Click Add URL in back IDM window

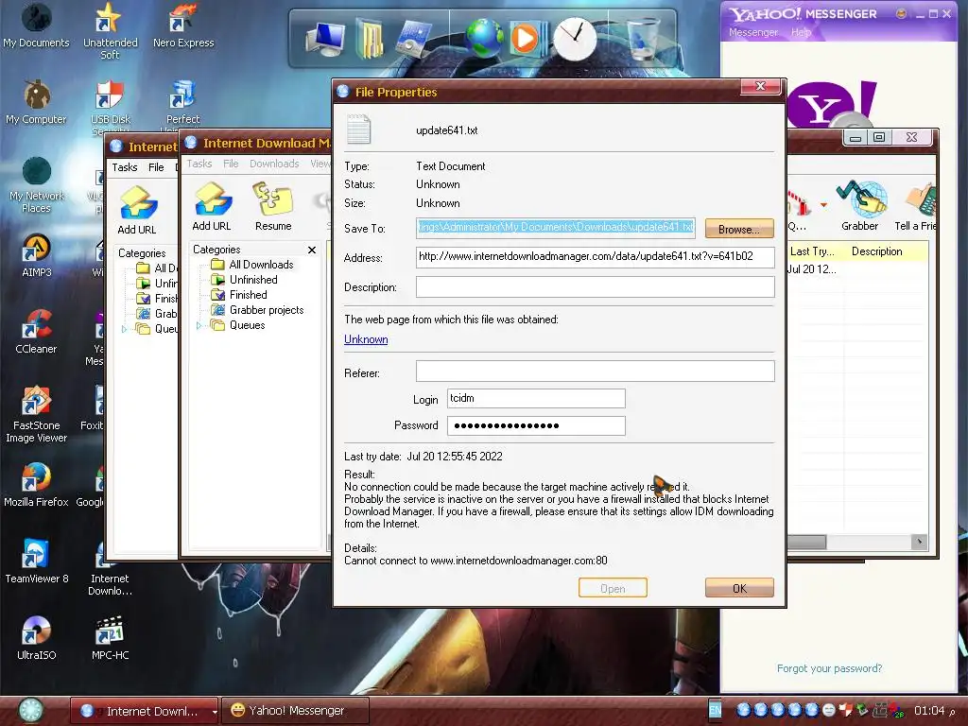click(136, 211)
